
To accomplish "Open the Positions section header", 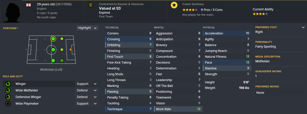I will click(x=10, y=28).
